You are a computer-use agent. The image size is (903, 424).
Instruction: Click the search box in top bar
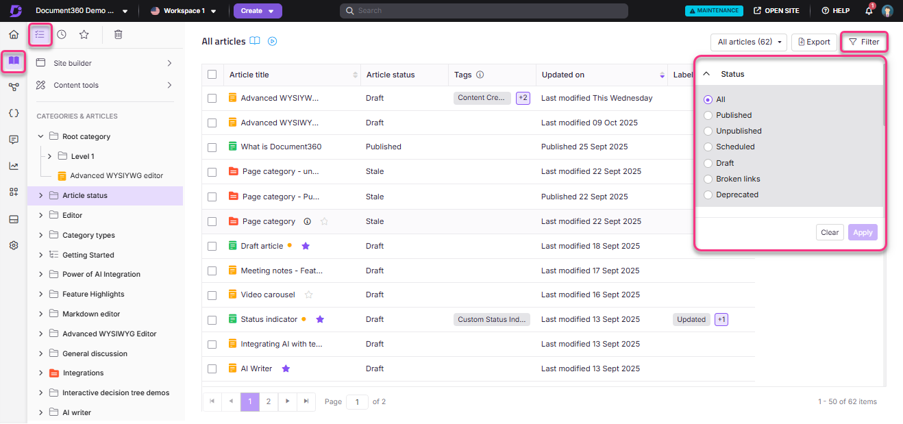coord(484,11)
